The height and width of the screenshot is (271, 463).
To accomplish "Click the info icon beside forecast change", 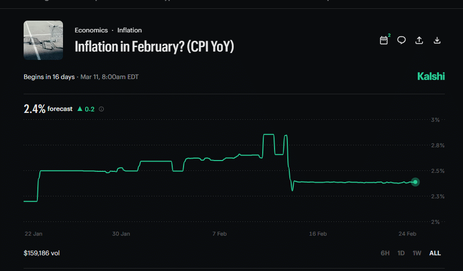I will (101, 109).
